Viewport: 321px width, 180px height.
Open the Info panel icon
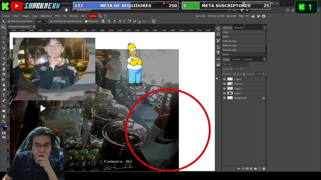point(218,28)
